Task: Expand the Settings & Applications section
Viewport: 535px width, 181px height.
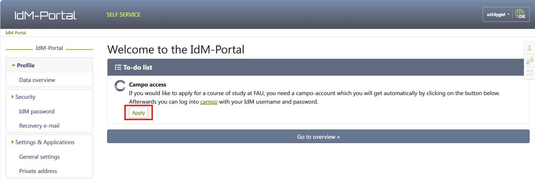Action: (x=45, y=142)
